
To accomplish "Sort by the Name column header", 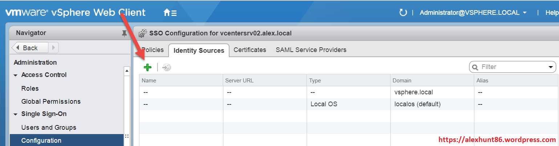I will pyautogui.click(x=181, y=81).
